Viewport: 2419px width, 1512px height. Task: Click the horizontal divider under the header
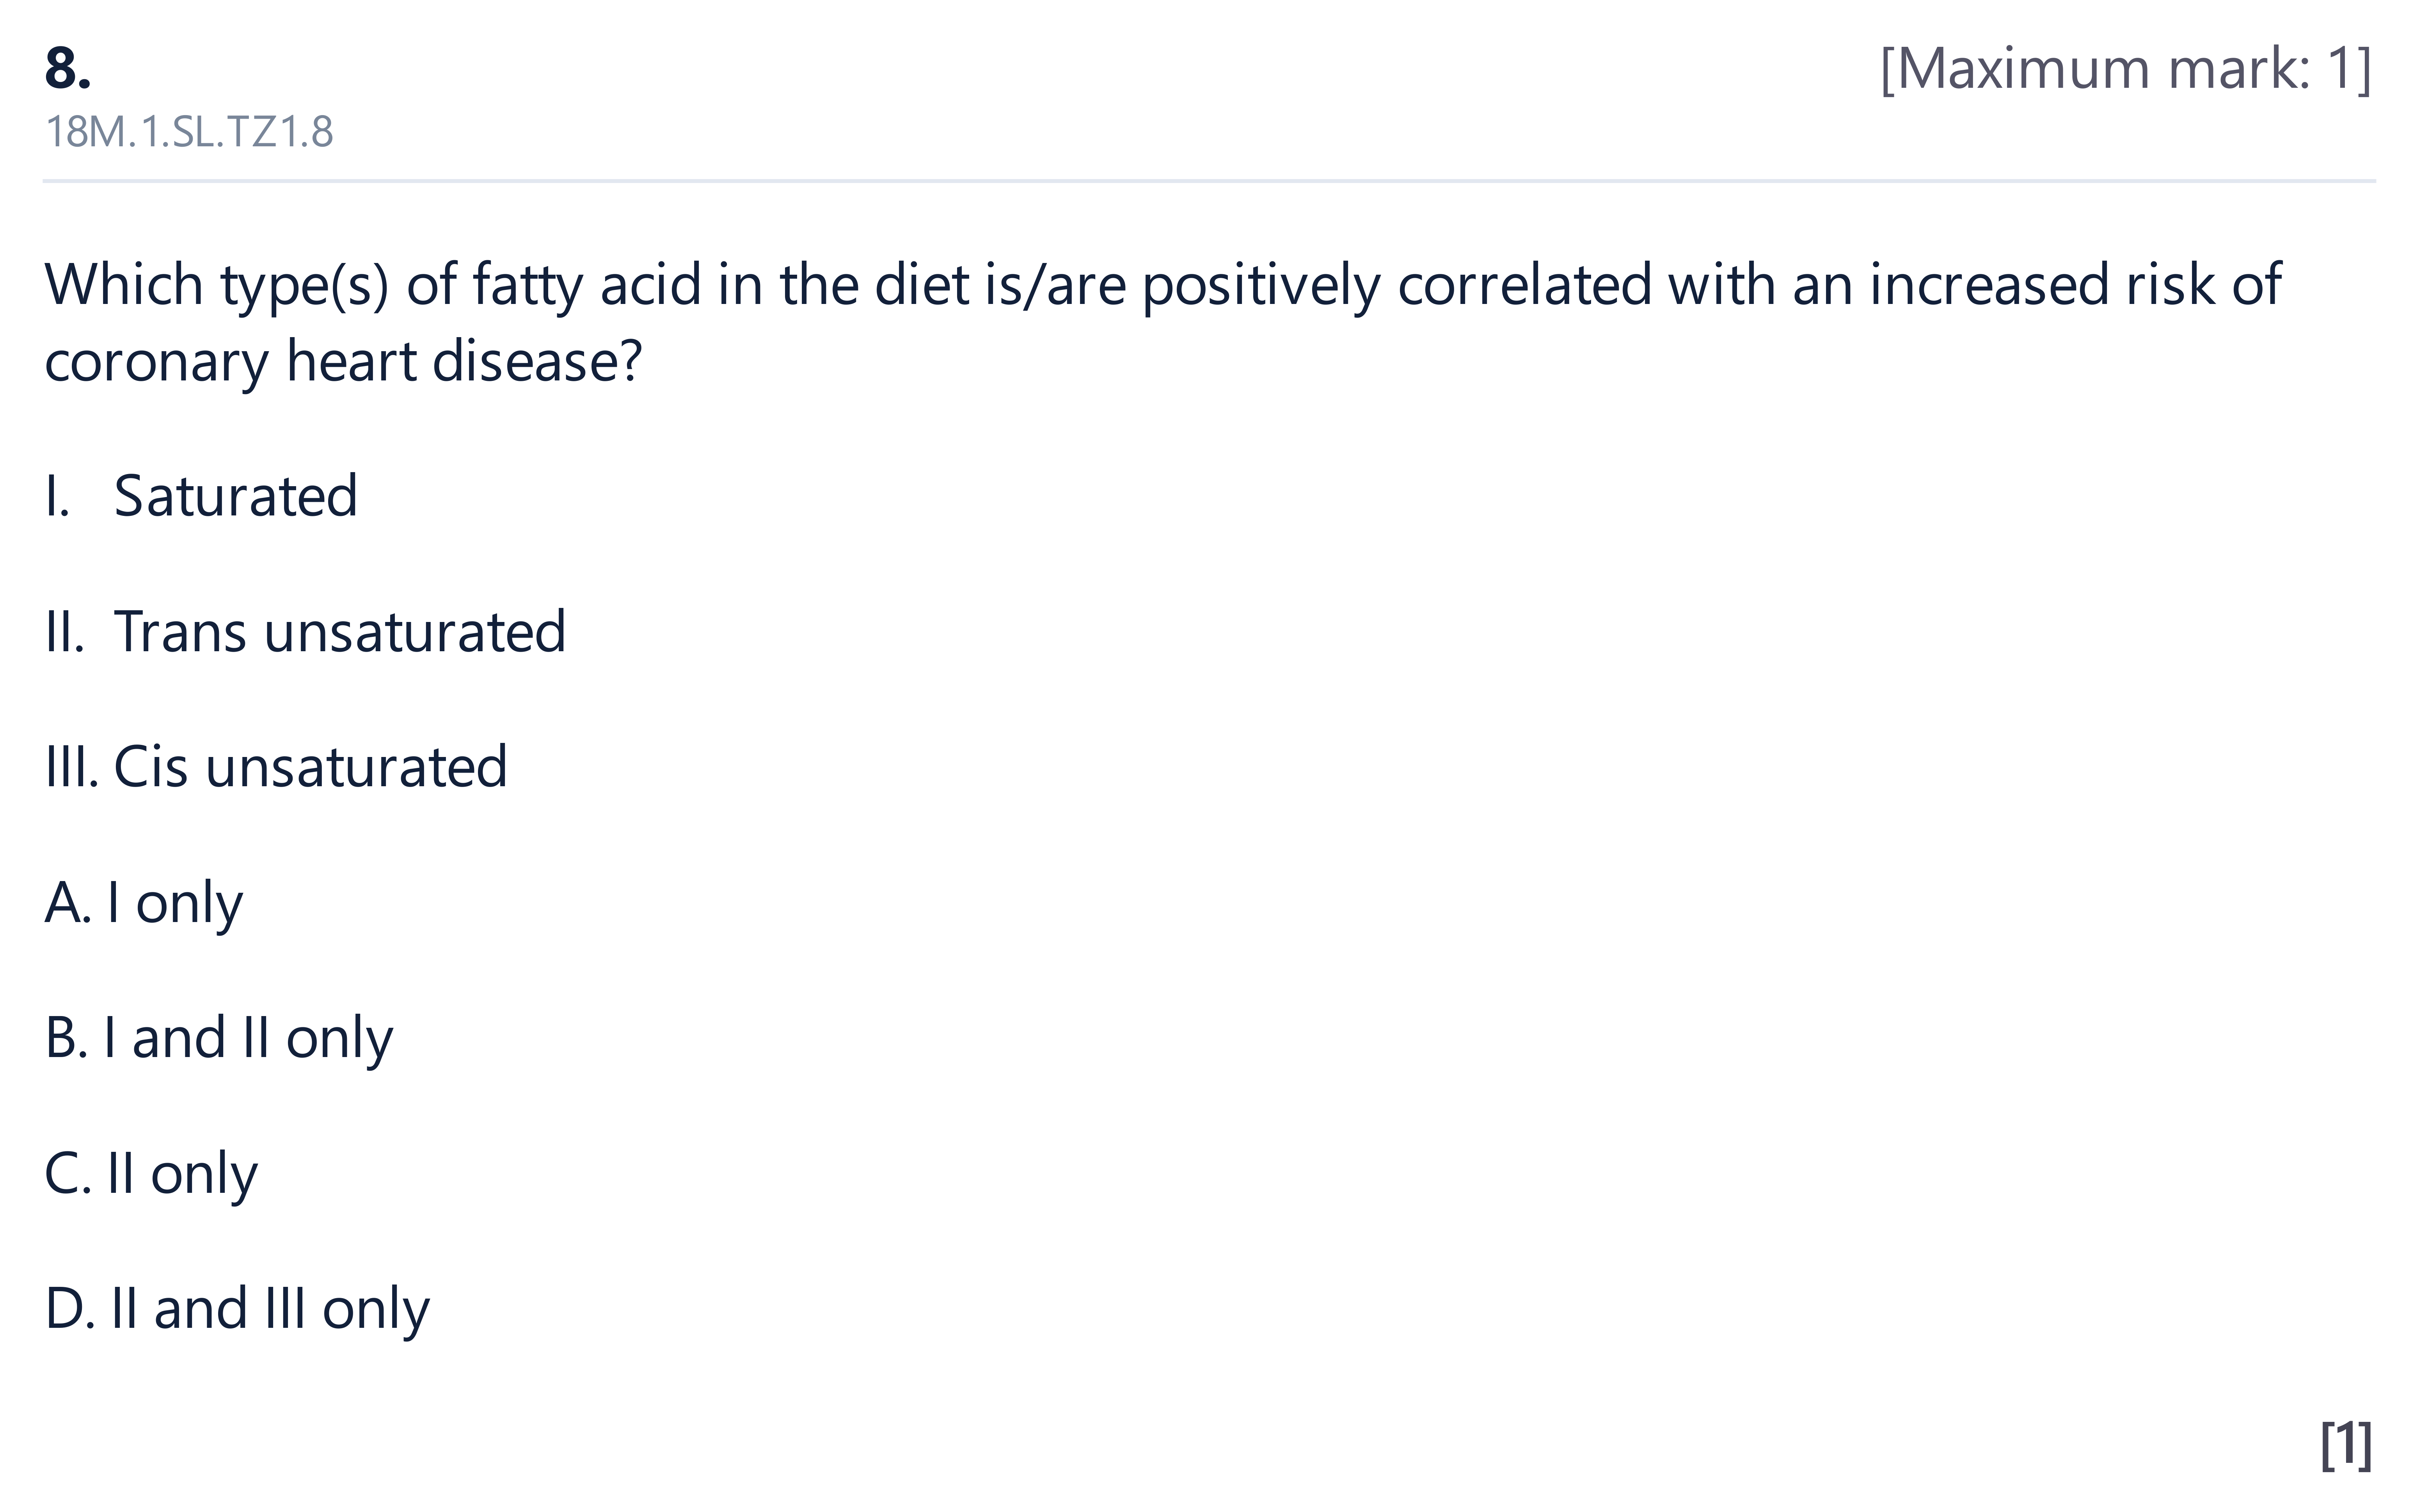[x=1209, y=181]
